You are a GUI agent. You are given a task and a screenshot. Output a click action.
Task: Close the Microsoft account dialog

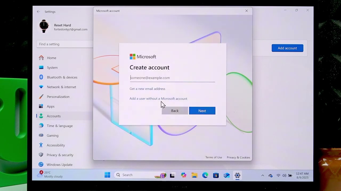pos(246,11)
